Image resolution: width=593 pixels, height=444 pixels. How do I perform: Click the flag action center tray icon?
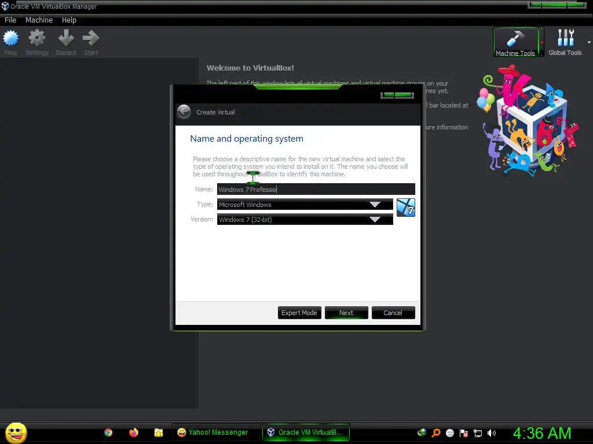click(464, 433)
